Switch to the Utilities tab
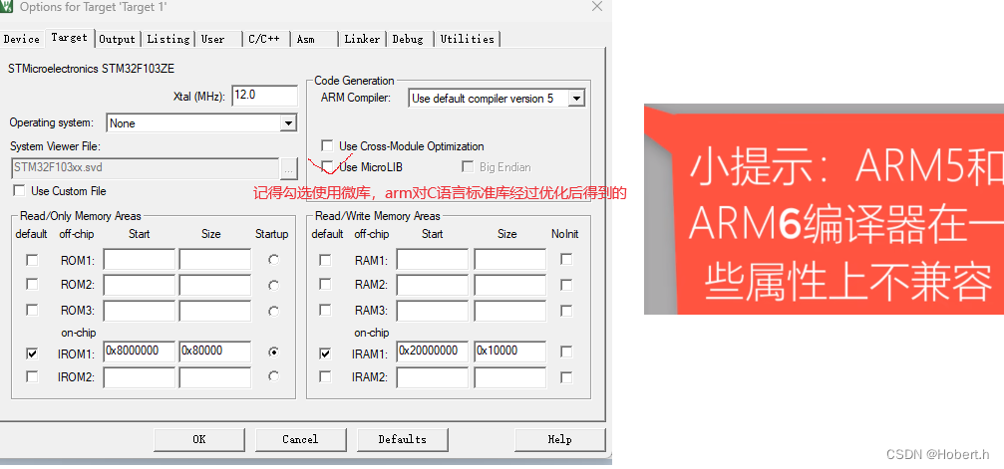Viewport: 1004px width, 469px height. pos(468,39)
